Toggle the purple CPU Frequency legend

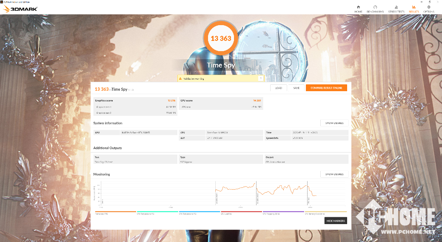[x=283, y=213]
